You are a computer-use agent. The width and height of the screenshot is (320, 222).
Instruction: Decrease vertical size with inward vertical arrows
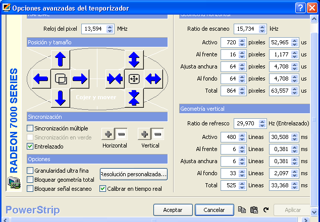point(134,98)
